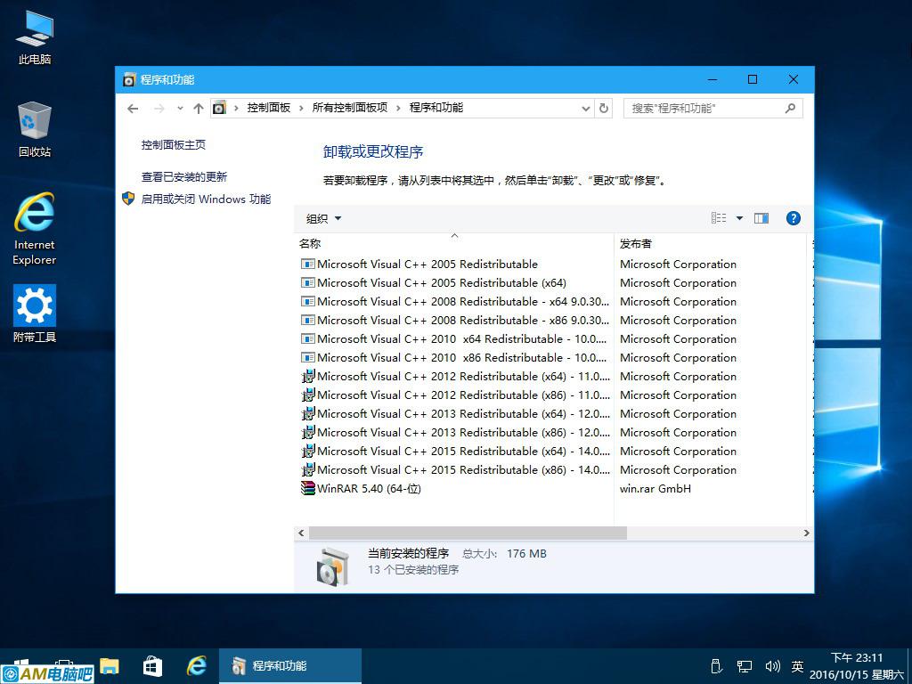Viewport: 912px width, 684px height.
Task: Expand the address bar history dropdown
Action: pos(586,108)
